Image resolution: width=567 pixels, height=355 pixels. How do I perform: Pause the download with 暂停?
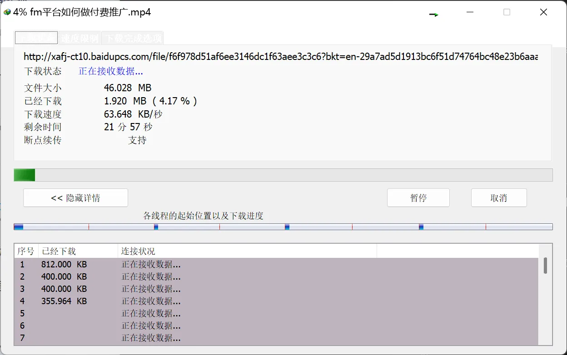418,198
